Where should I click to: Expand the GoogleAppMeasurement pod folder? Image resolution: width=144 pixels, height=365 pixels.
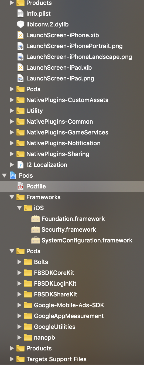point(19,316)
